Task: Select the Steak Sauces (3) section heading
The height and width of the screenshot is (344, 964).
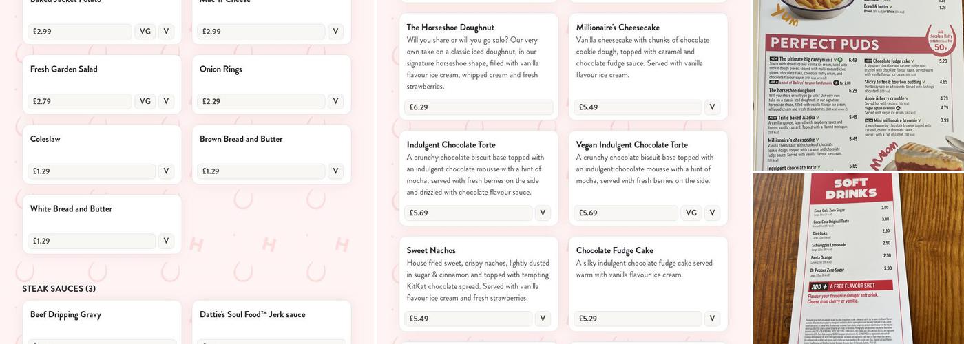Action: coord(59,289)
